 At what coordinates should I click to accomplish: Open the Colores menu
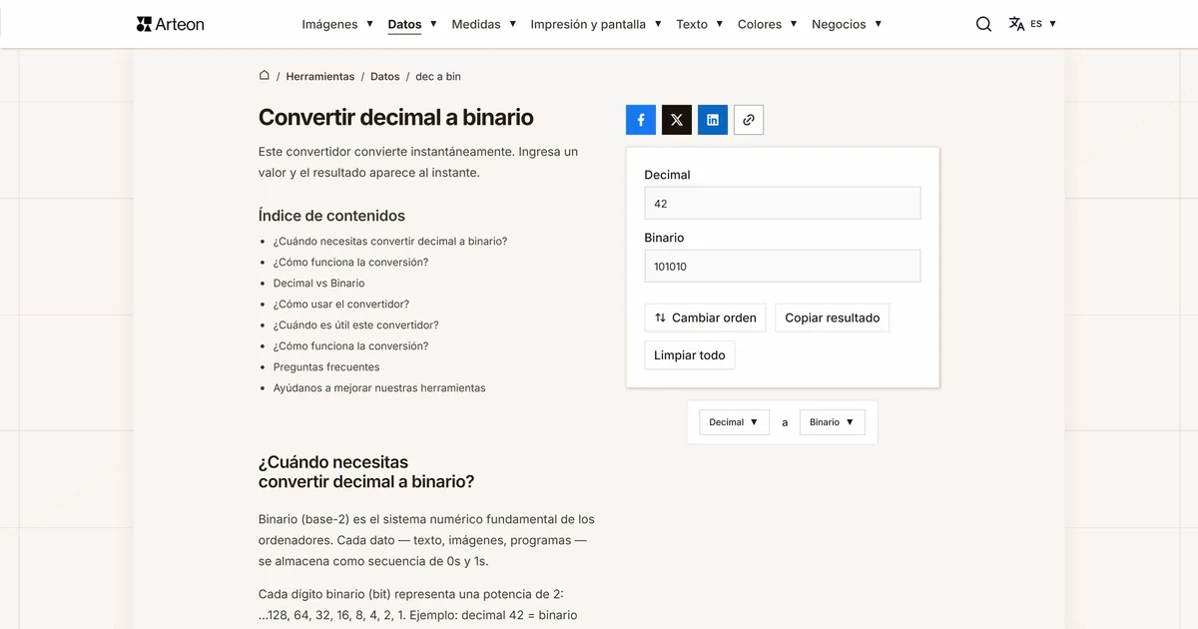760,24
